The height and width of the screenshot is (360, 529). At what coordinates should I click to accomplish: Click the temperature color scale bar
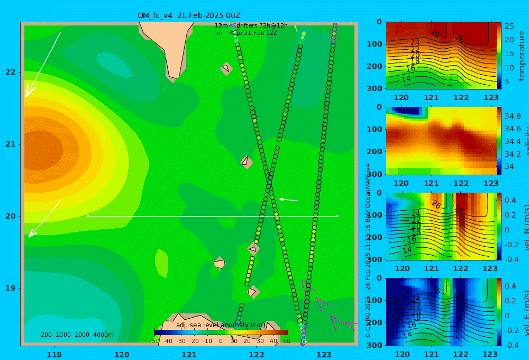pos(499,56)
